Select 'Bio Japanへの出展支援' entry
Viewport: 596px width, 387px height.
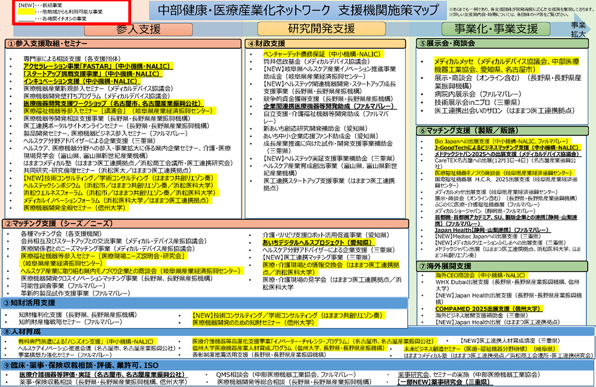[502, 141]
